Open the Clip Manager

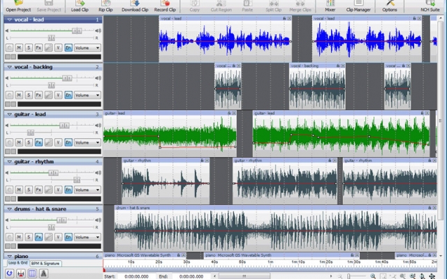pyautogui.click(x=358, y=6)
